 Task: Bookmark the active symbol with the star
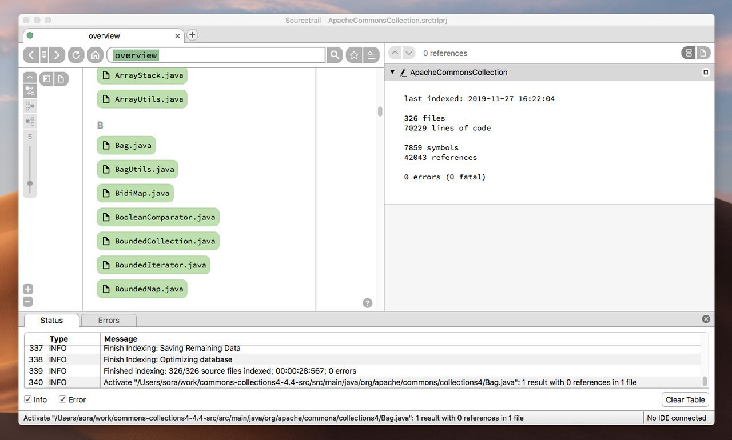pyautogui.click(x=354, y=55)
